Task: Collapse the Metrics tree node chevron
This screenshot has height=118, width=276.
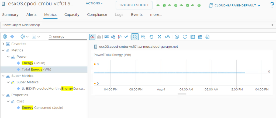Action: (x=3, y=50)
